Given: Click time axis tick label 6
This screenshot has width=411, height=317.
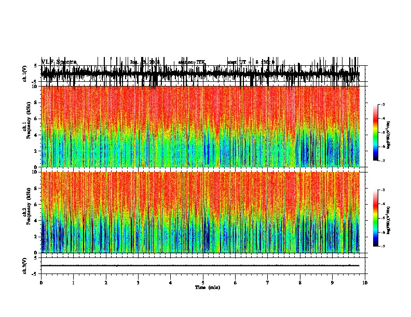Looking at the screenshot, I should click(x=236, y=283).
